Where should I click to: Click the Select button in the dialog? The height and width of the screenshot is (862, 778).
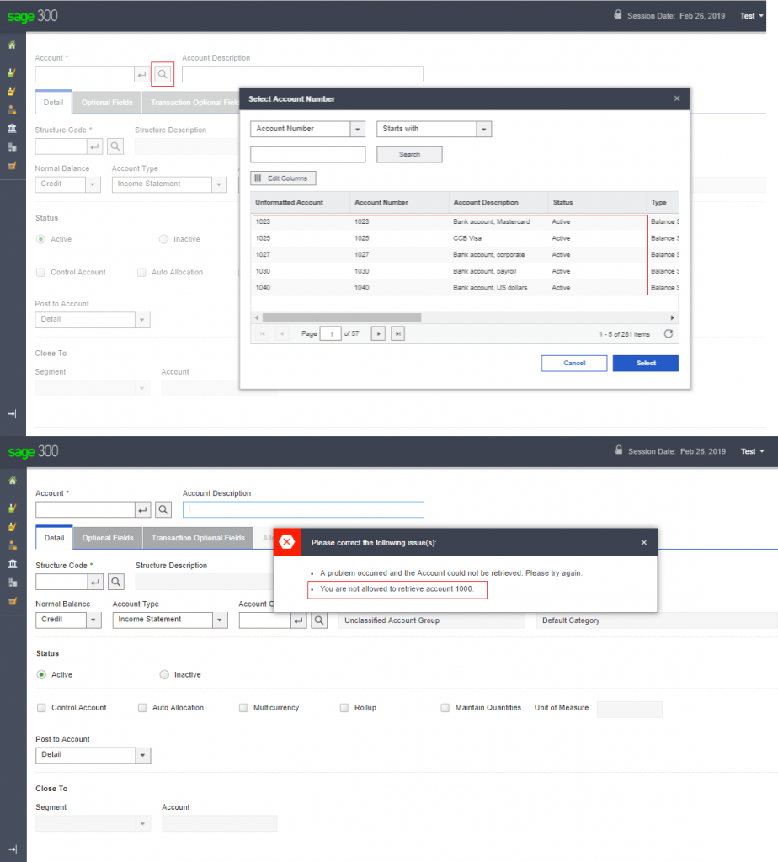(645, 363)
